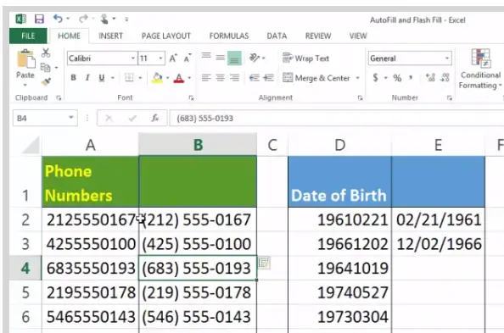Open Clipboard group dialog launcher
The height and width of the screenshot is (333, 504).
pos(59,98)
